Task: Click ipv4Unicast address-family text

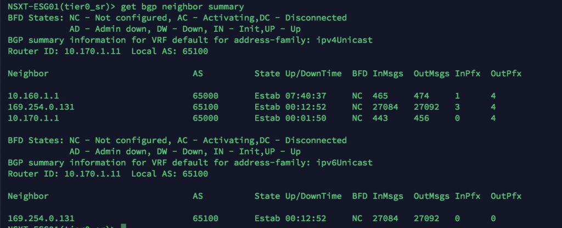Action: [x=345, y=40]
